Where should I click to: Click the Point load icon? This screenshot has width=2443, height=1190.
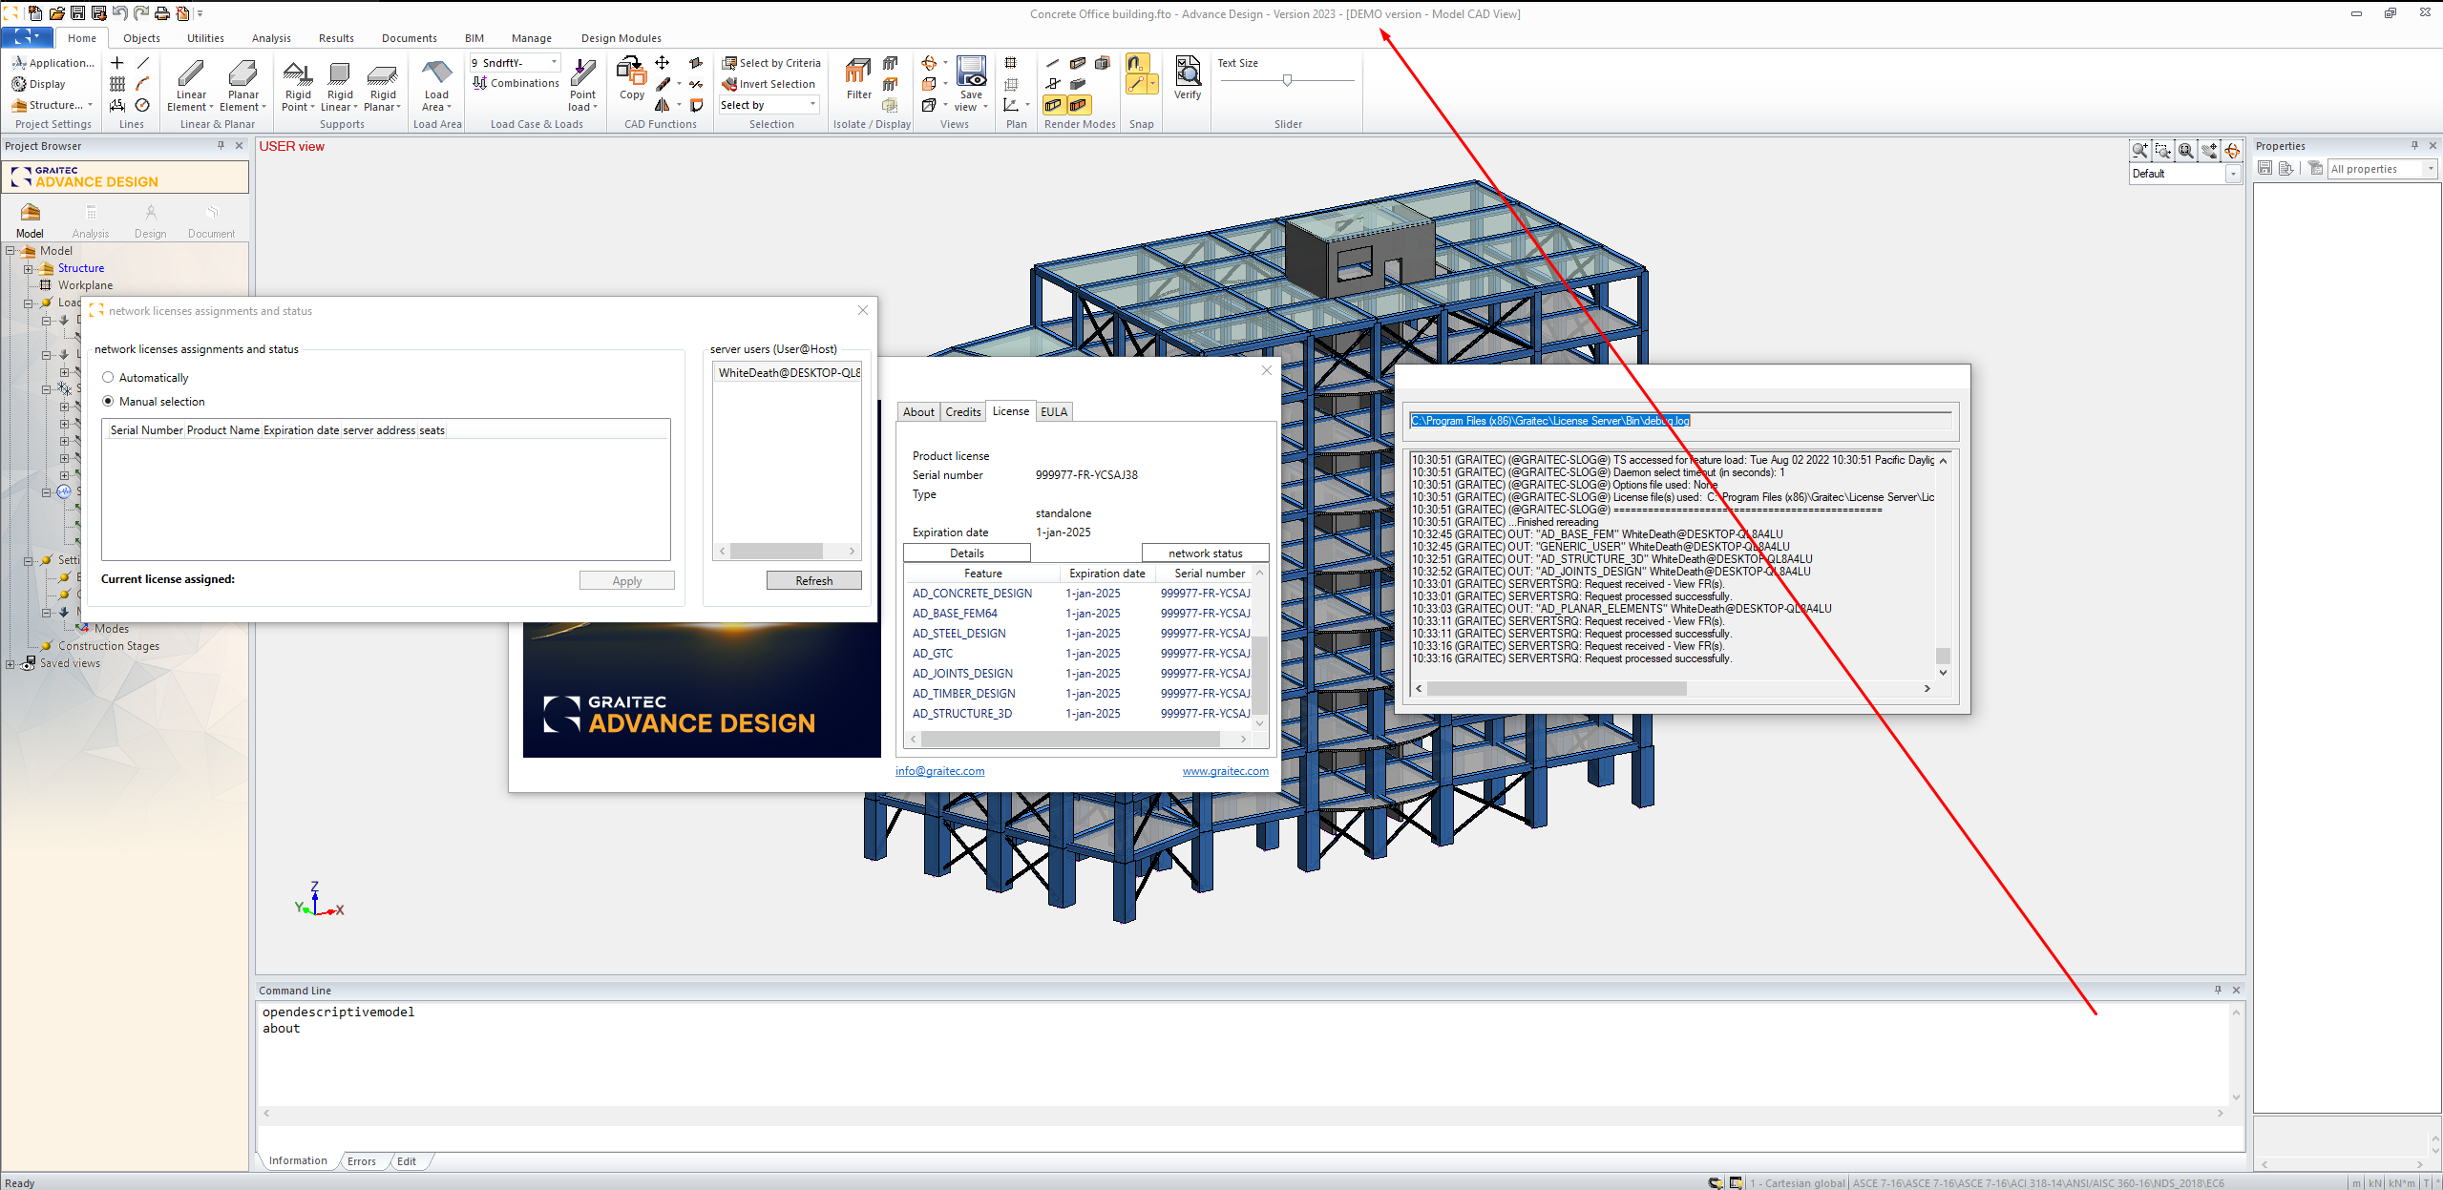(582, 73)
